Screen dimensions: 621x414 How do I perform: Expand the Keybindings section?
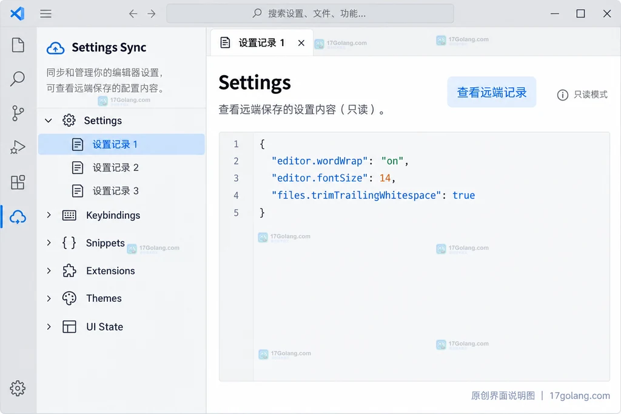(x=49, y=215)
